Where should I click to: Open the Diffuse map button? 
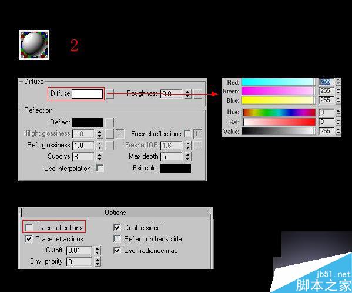pos(110,94)
